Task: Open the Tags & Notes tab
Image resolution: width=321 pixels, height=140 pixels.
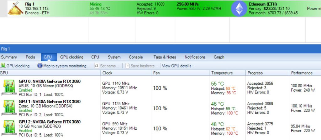Action: pos(165,57)
